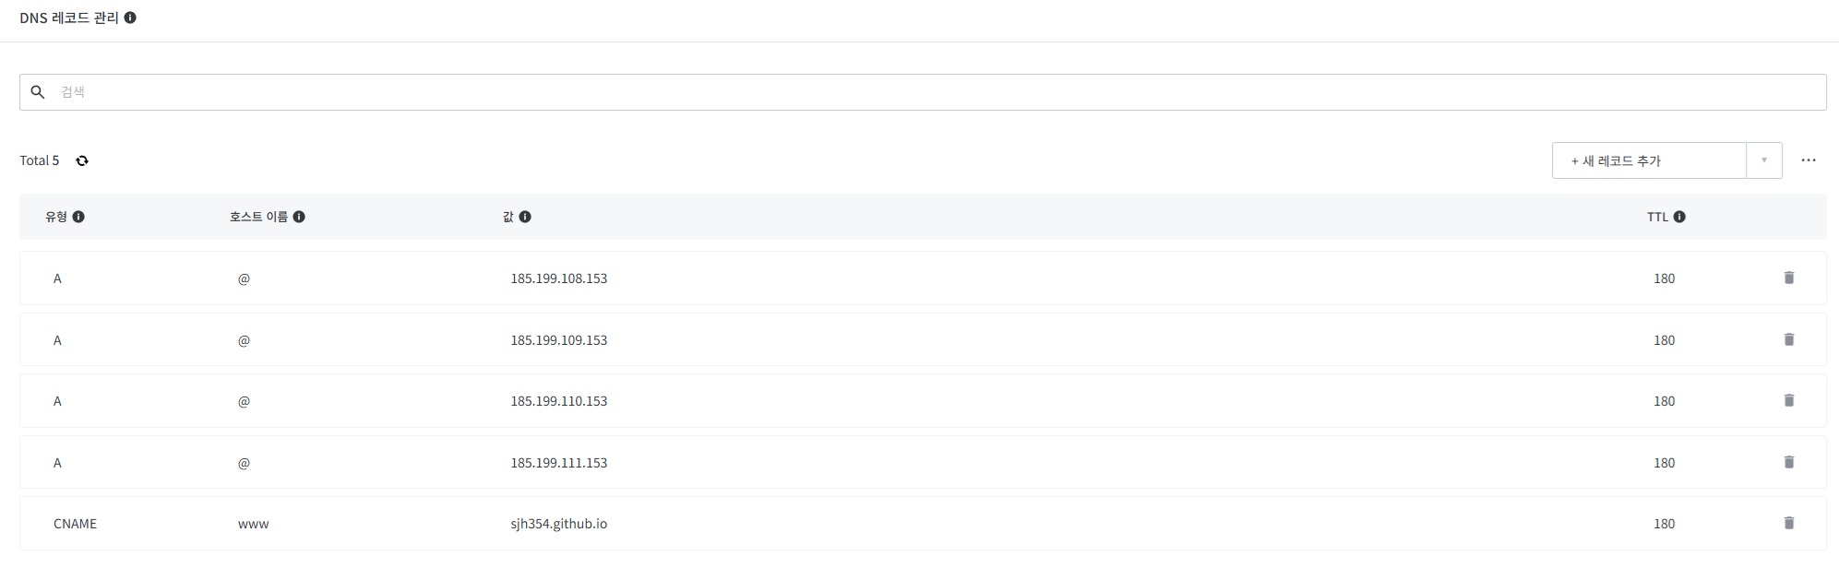Screen dimensions: 1839x568
Task: Click info icon next to 값 header
Action: click(x=525, y=217)
